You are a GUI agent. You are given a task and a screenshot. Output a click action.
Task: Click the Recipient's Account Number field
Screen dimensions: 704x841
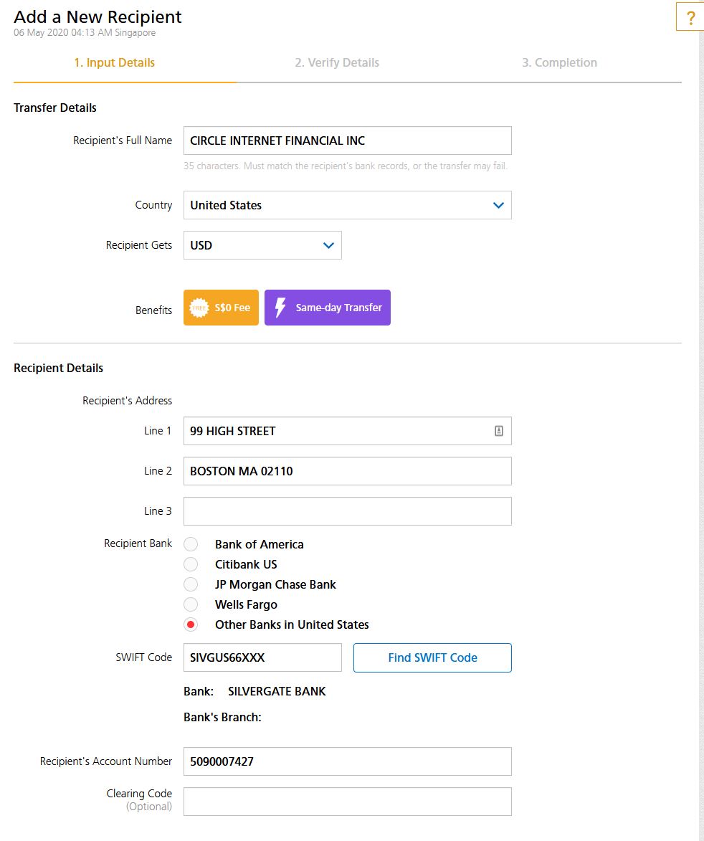[348, 761]
